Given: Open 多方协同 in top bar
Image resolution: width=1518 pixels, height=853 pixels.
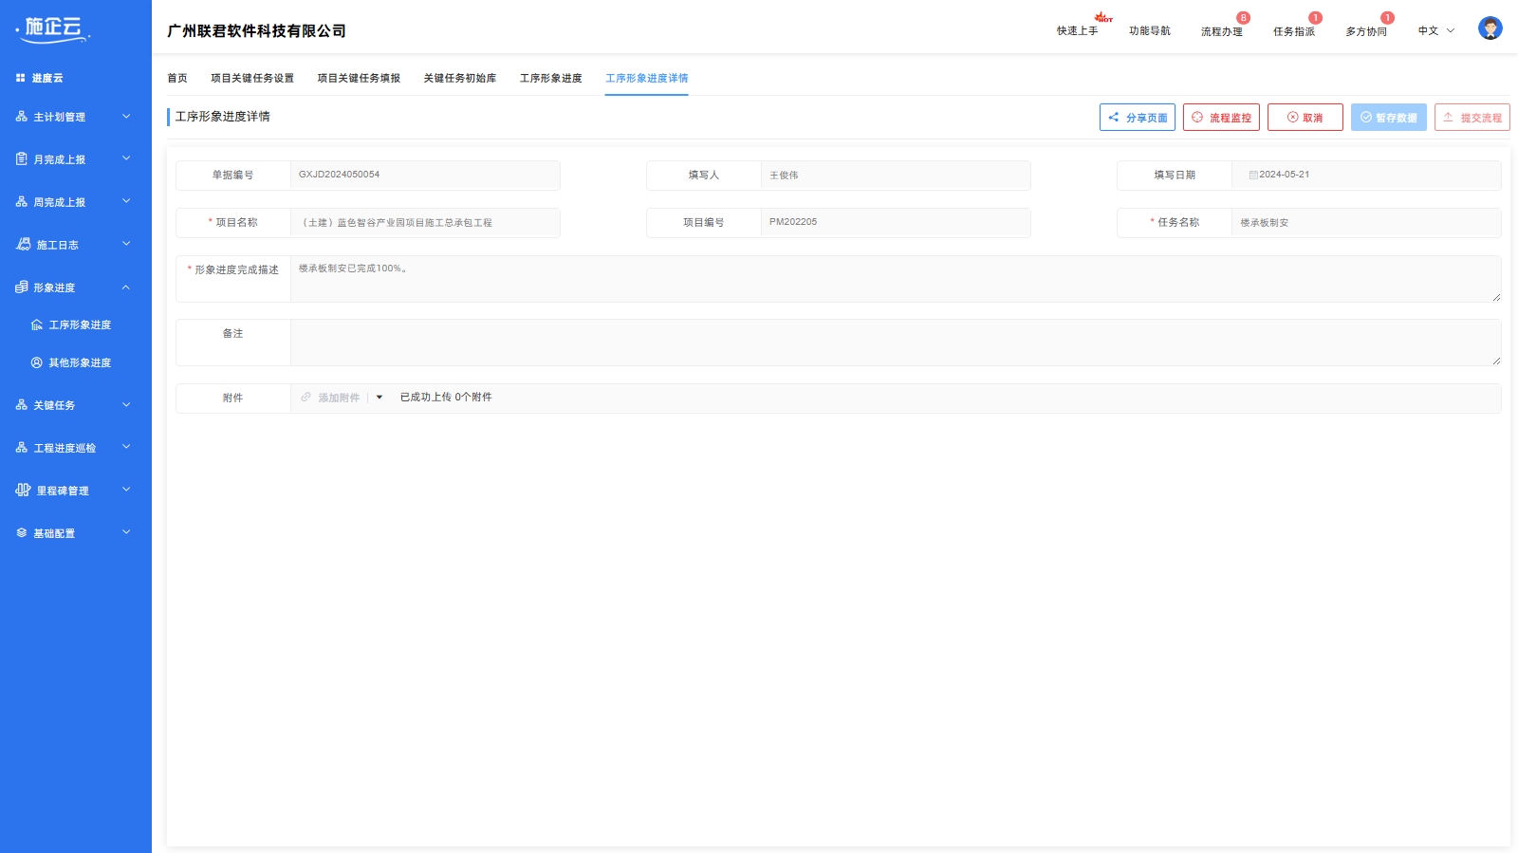Looking at the screenshot, I should [1366, 31].
